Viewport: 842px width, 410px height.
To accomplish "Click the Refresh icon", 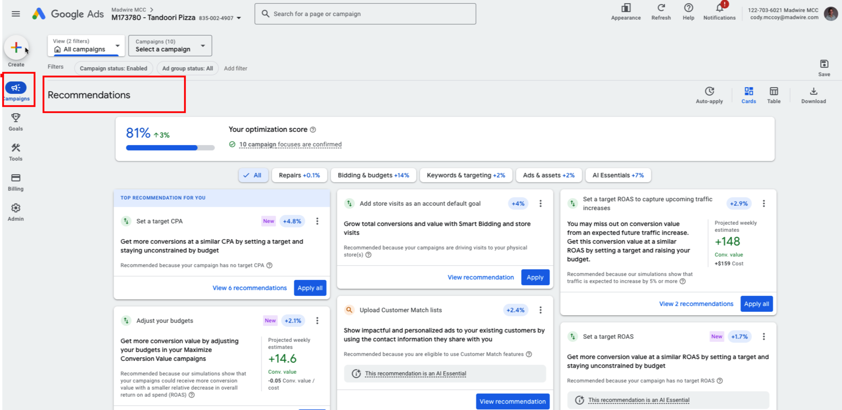I will click(x=661, y=12).
